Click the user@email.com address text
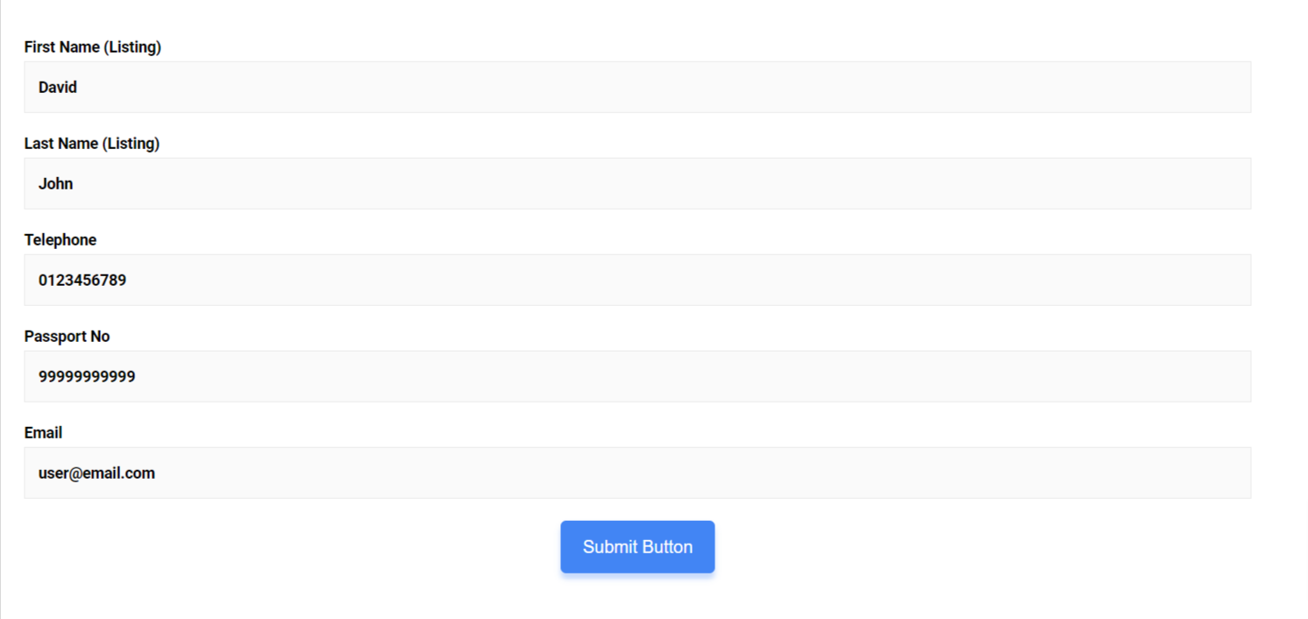The height and width of the screenshot is (619, 1308). (96, 473)
